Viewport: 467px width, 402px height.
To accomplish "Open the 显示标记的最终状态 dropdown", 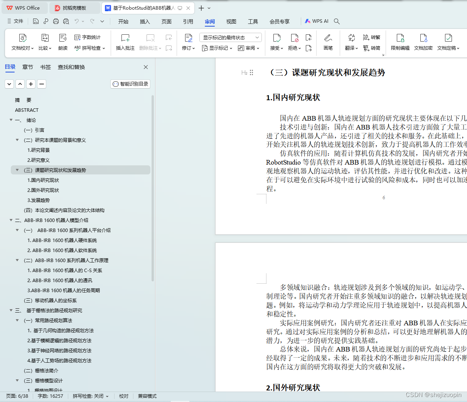I will (x=231, y=37).
